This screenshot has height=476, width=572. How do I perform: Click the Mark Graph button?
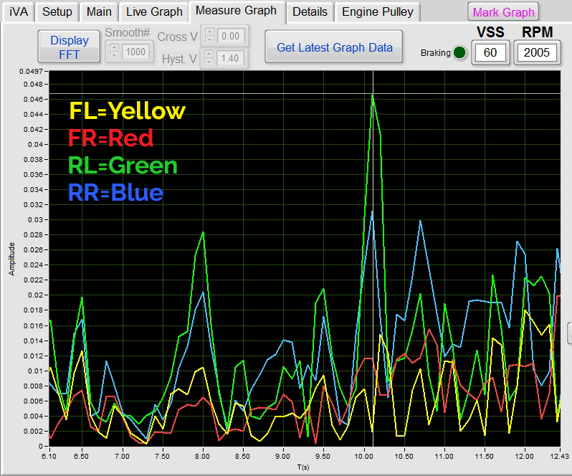click(x=503, y=12)
